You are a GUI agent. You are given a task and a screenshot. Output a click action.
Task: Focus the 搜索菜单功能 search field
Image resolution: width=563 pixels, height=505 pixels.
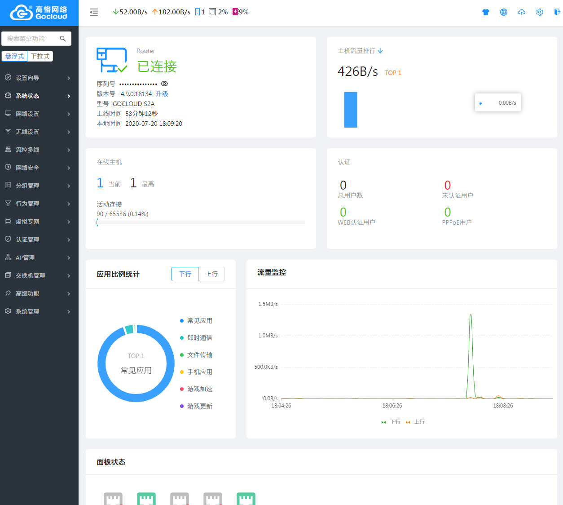click(36, 39)
